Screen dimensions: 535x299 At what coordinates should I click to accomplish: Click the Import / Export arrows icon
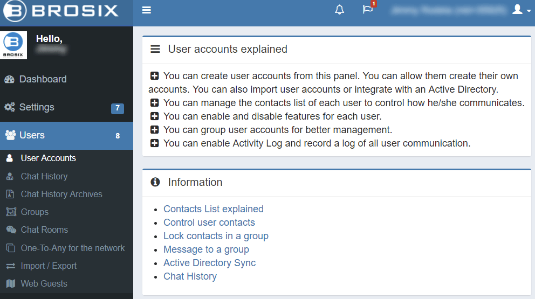tap(11, 266)
